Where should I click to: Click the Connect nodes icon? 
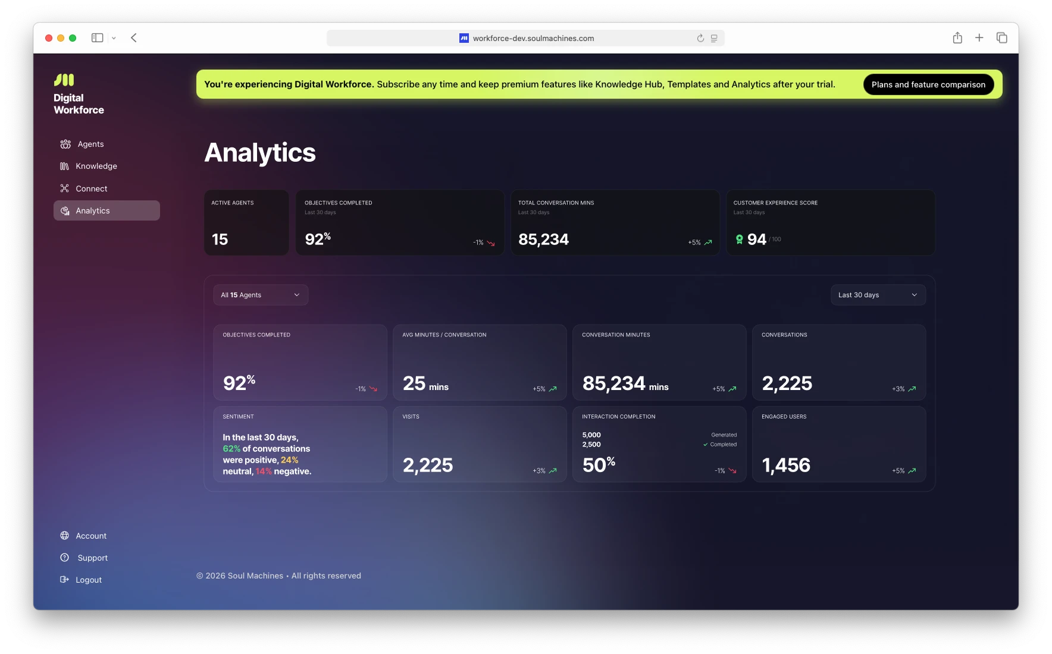(64, 188)
